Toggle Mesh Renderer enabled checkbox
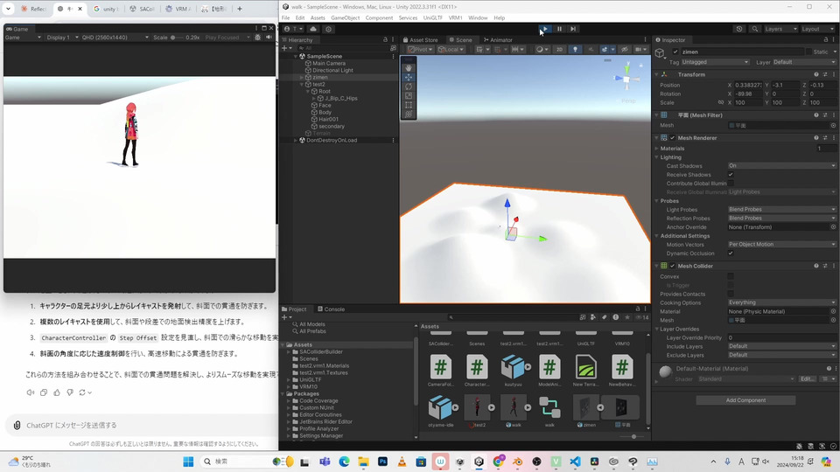The width and height of the screenshot is (840, 472). (x=672, y=137)
